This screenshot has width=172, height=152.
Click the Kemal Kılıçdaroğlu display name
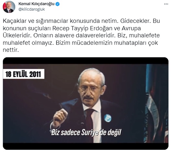[x=36, y=4]
